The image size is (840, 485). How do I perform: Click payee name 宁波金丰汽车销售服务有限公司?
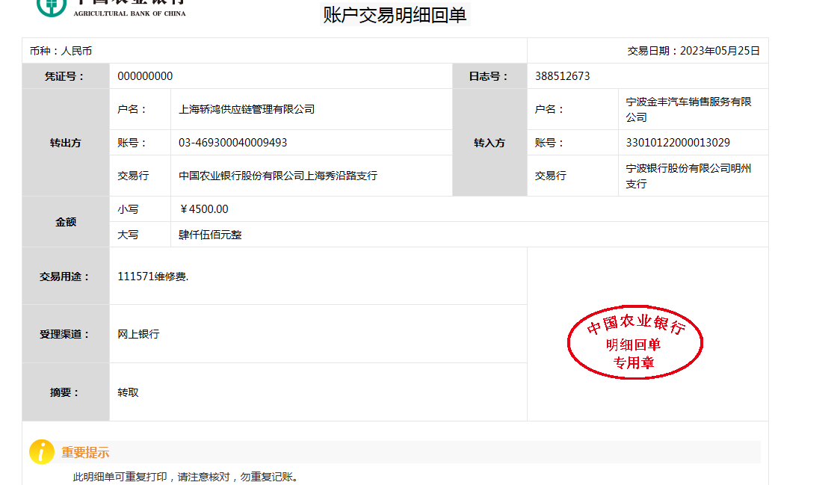(x=688, y=109)
